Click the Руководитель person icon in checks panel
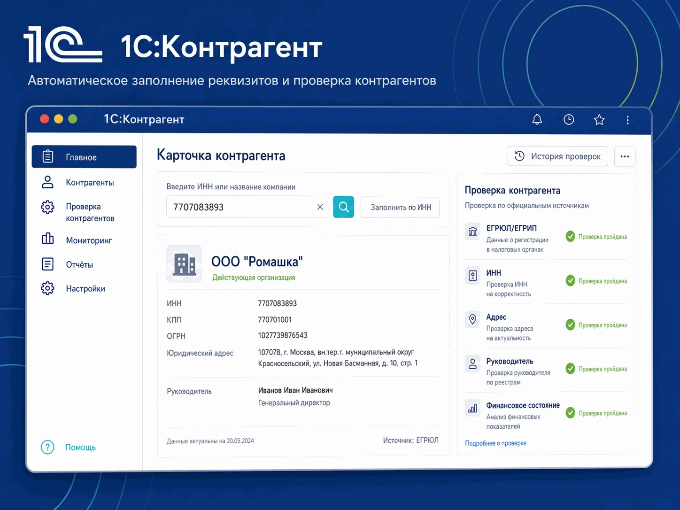Image resolution: width=680 pixels, height=510 pixels. coord(473,363)
